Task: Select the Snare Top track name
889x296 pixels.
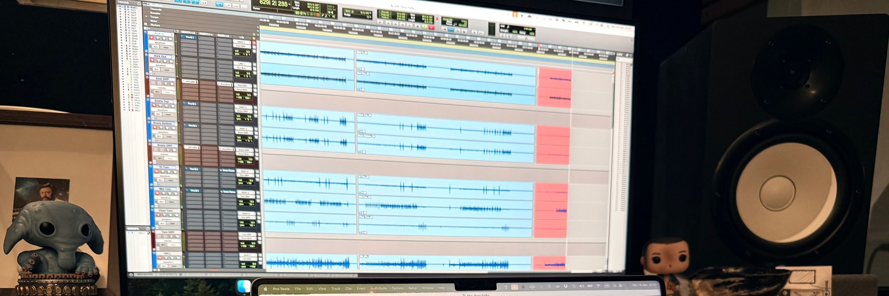Action: pos(162,101)
